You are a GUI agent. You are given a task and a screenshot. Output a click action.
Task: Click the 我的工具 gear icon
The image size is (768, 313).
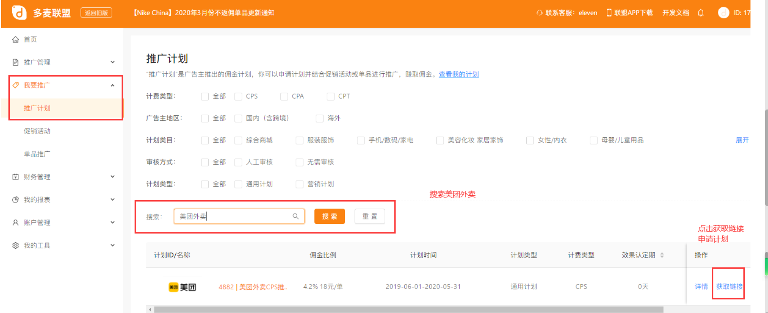[x=15, y=245]
